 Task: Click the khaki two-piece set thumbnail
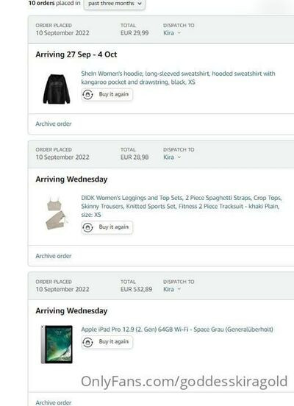point(57,213)
